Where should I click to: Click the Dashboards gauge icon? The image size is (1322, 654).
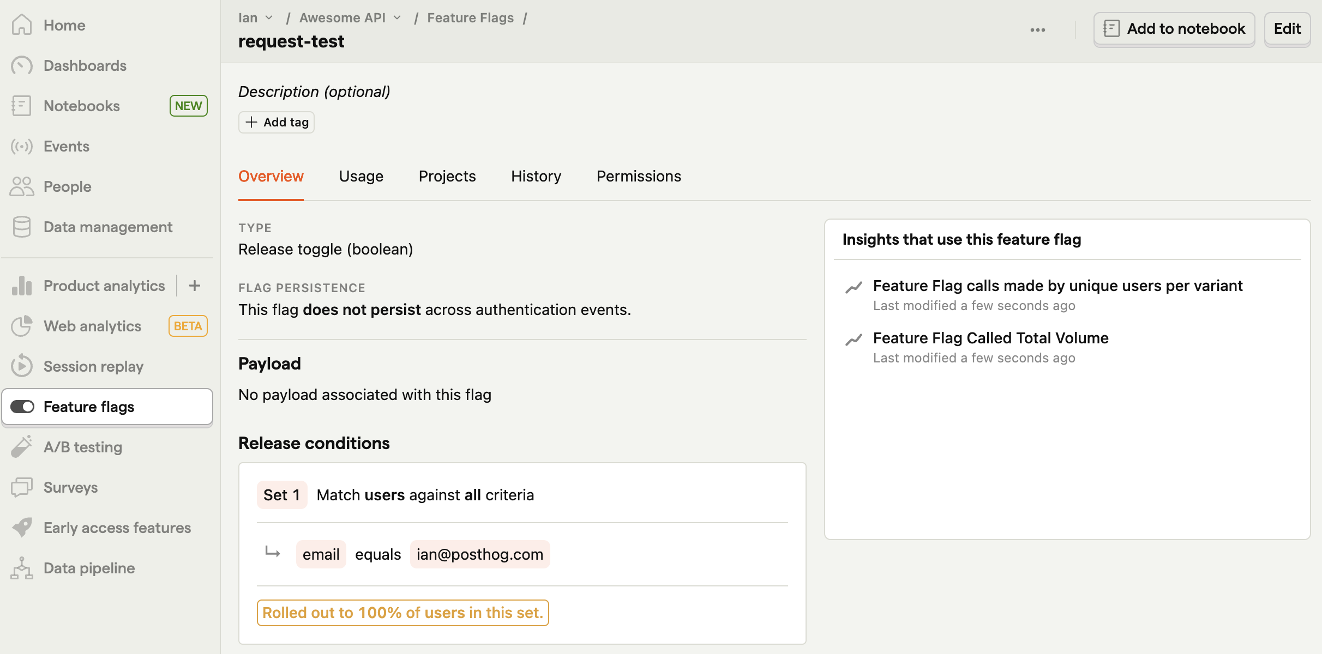point(22,65)
